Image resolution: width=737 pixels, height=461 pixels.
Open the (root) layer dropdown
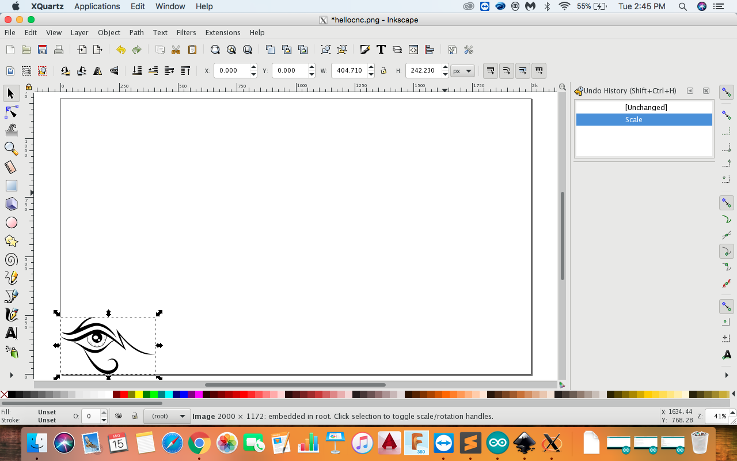[x=167, y=416]
